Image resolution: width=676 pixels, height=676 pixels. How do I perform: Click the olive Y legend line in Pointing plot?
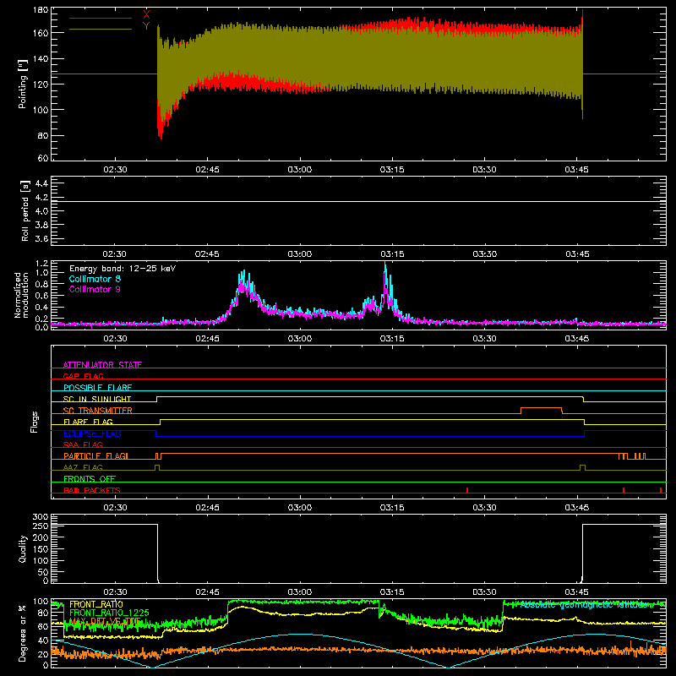click(101, 30)
